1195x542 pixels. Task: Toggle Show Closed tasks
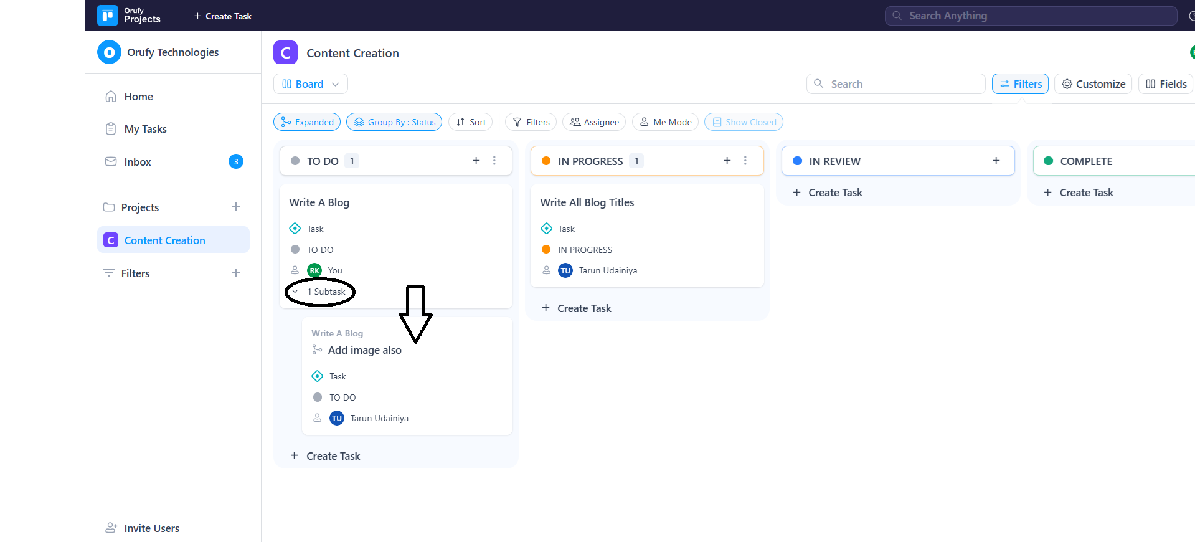click(x=744, y=122)
